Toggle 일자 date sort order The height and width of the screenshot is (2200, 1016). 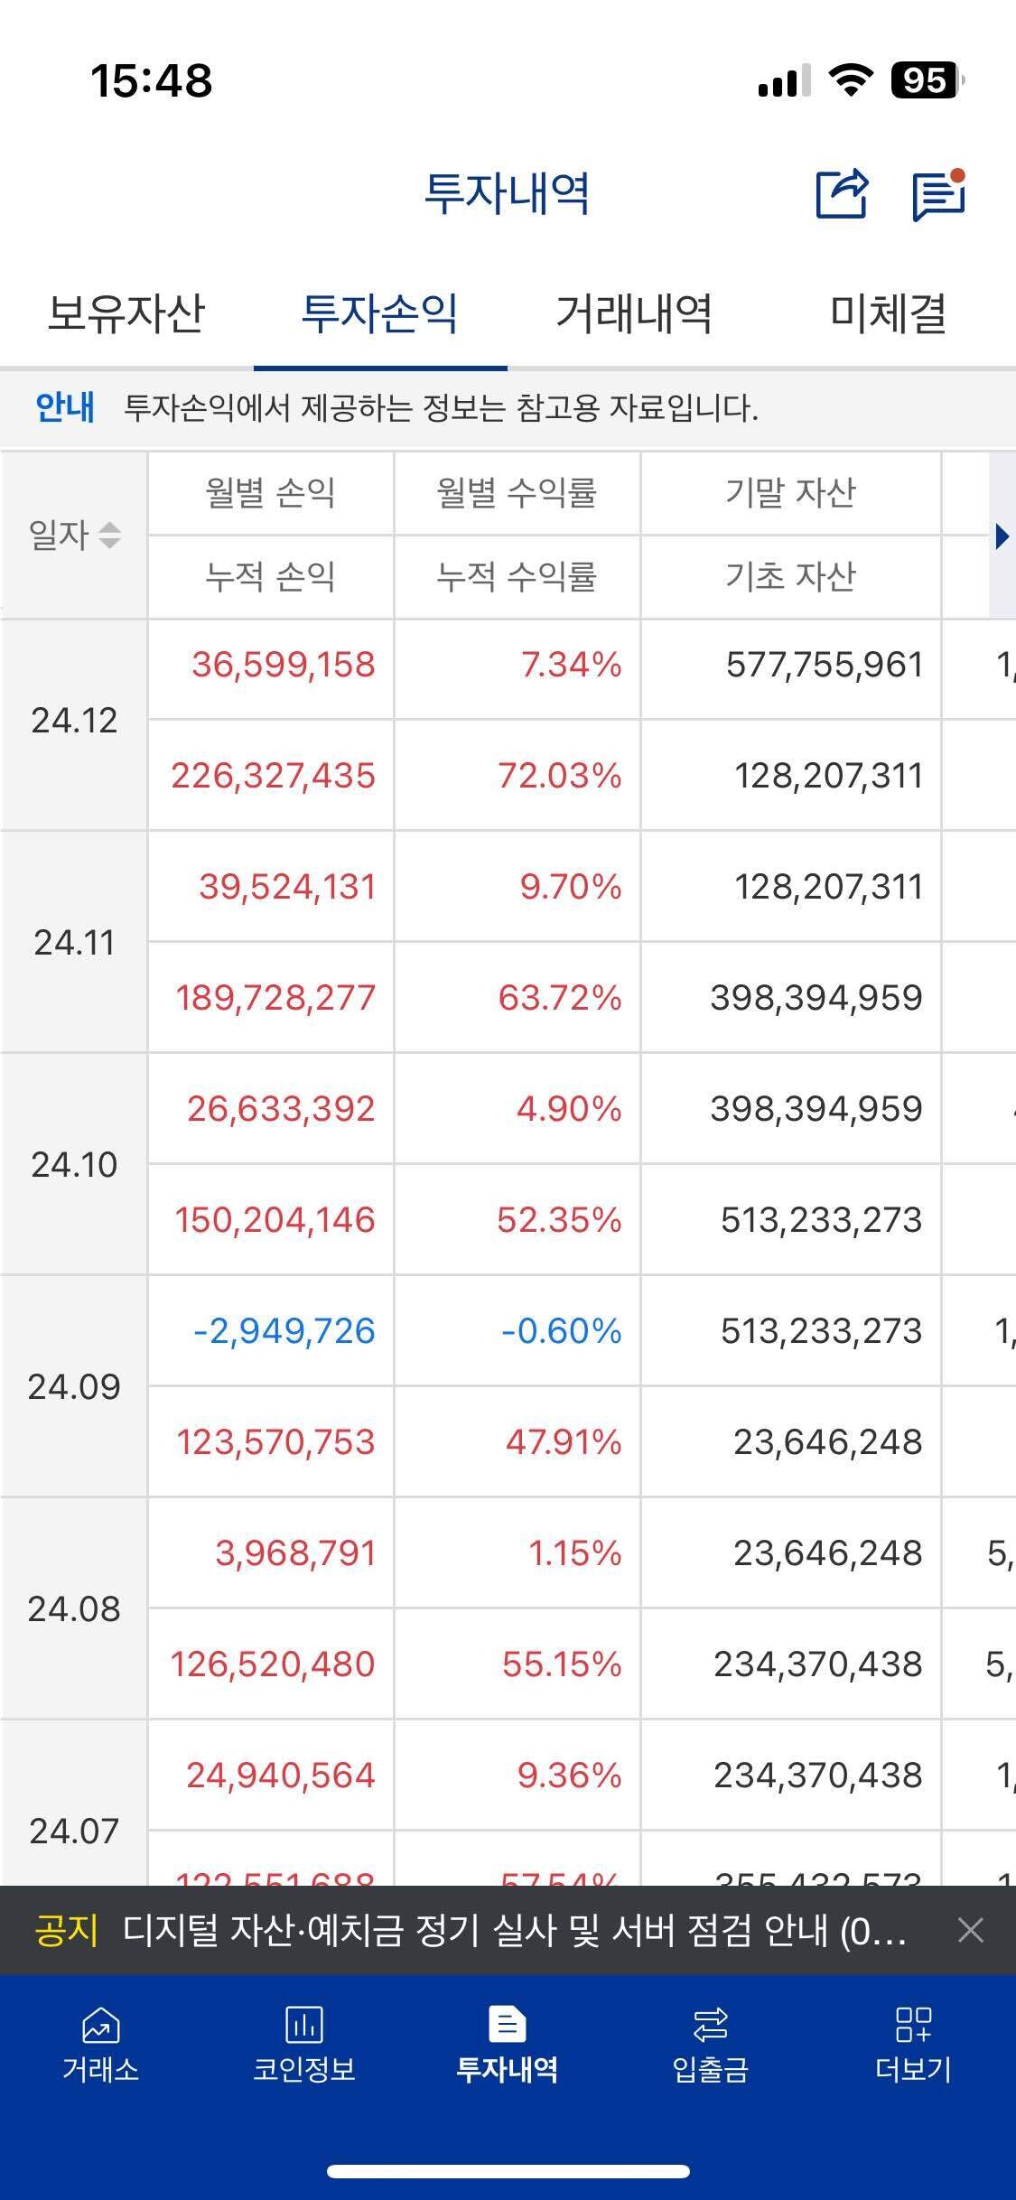point(74,535)
